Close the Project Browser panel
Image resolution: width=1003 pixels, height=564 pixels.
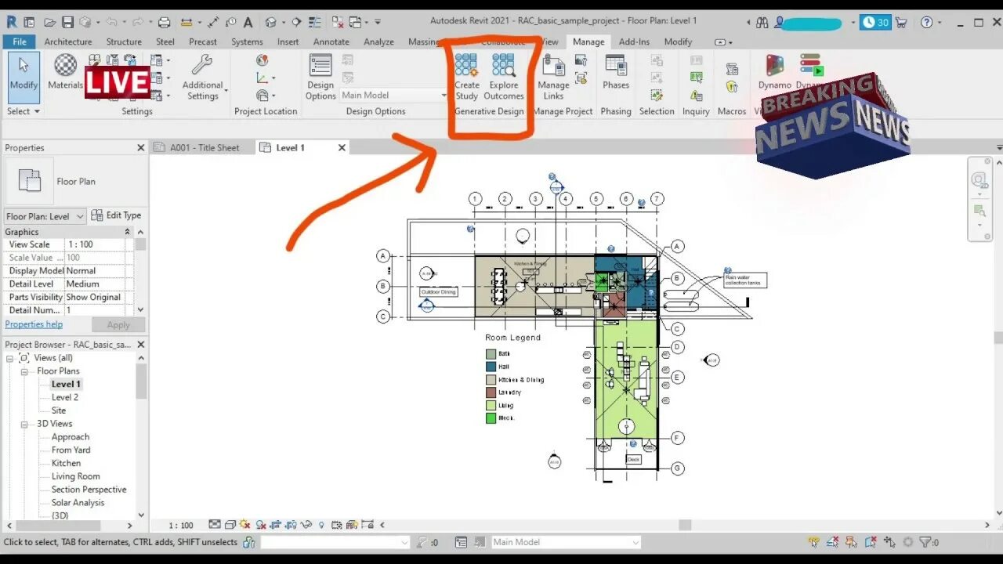[141, 345]
